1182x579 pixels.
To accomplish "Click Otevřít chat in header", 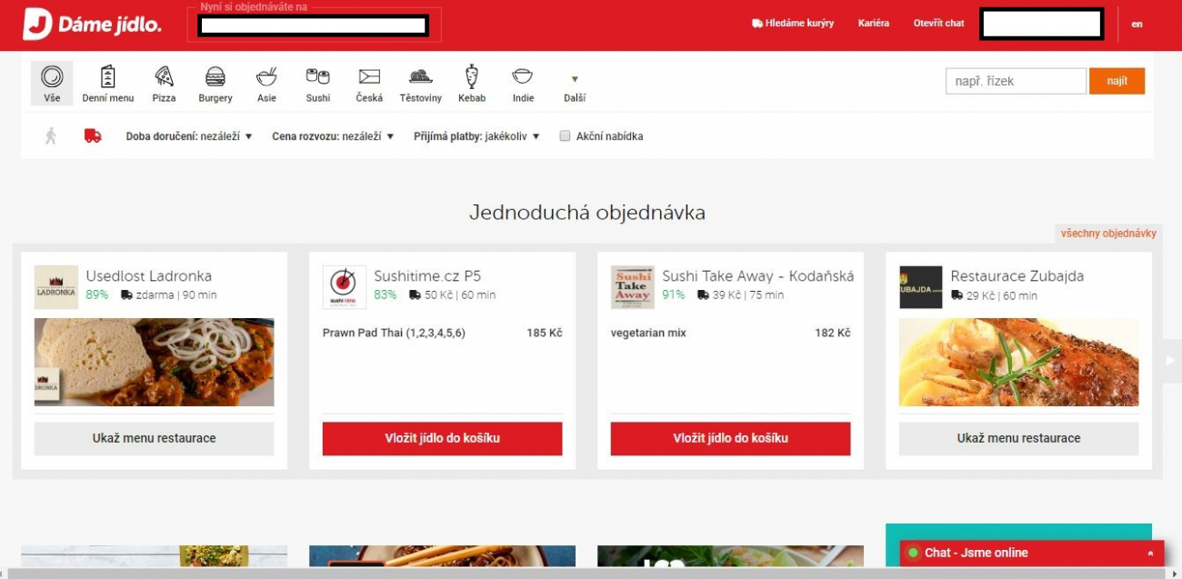I will click(938, 24).
